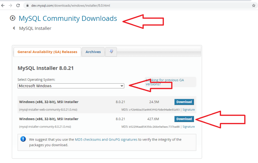The width and height of the screenshot is (258, 163).
Task: Click Download for the 24.5M web installer
Action: pos(184,102)
